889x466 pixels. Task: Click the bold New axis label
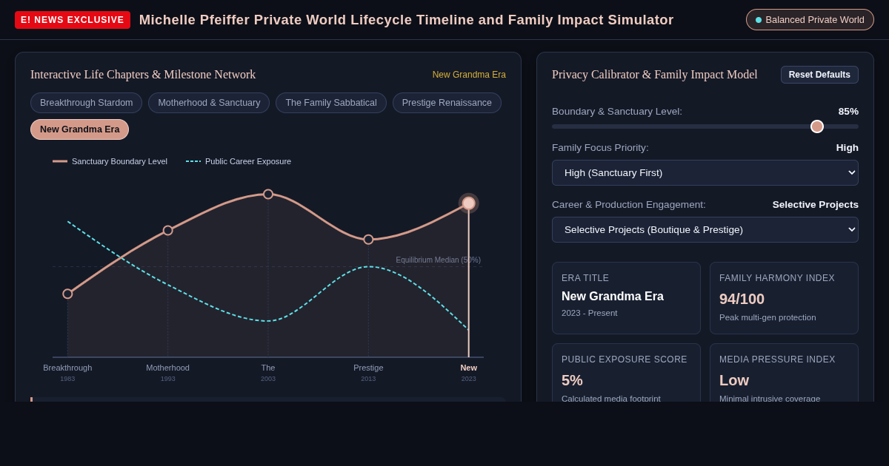[x=469, y=368]
